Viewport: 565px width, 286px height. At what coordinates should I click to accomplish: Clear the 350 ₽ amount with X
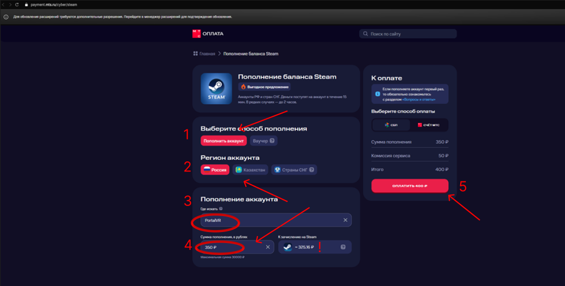click(x=268, y=247)
